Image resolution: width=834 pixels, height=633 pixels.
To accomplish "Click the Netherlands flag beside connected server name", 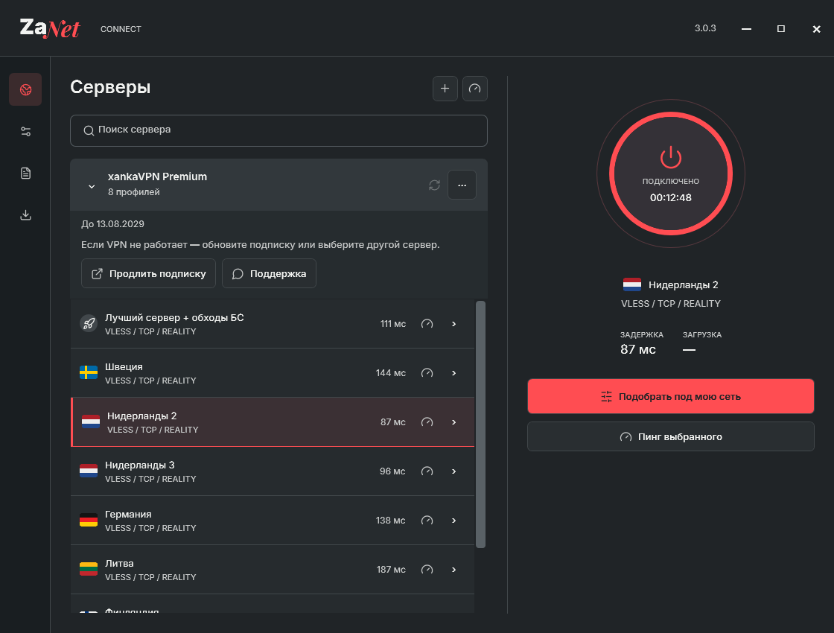I will coord(632,284).
